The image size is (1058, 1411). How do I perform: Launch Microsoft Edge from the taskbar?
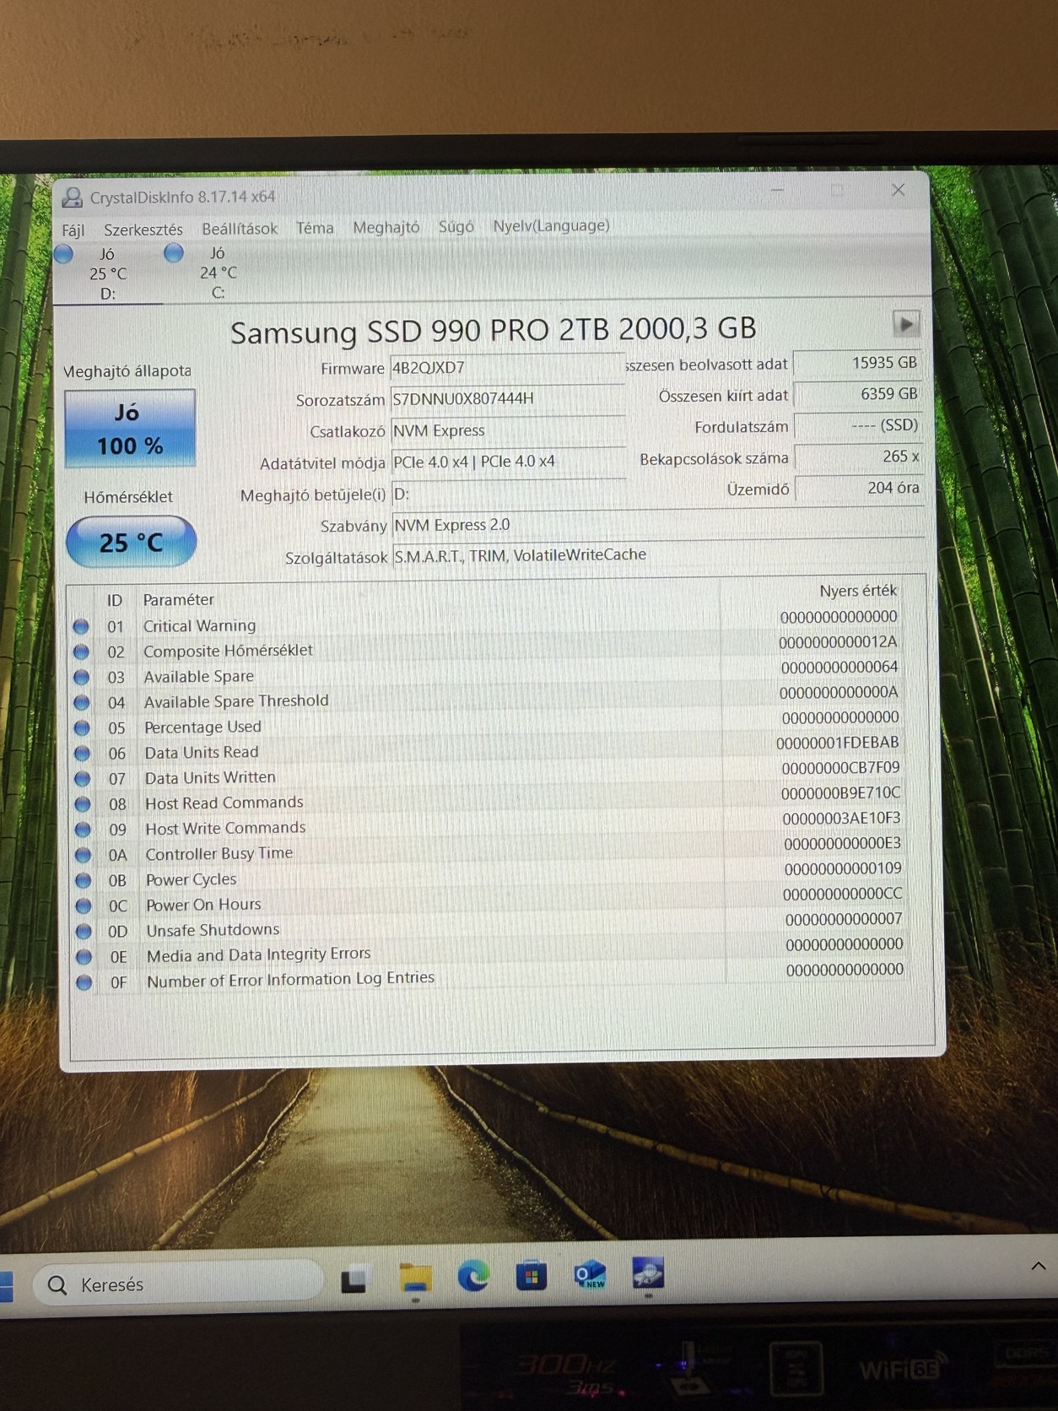coord(473,1276)
